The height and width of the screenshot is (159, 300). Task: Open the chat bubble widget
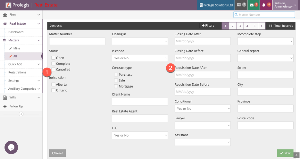(x=11, y=147)
